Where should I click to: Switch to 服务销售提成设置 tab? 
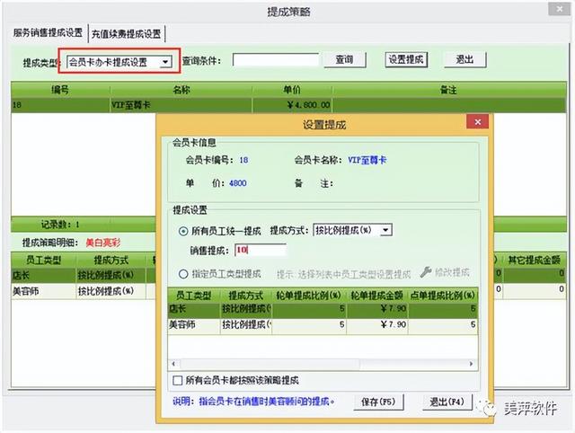pos(48,33)
